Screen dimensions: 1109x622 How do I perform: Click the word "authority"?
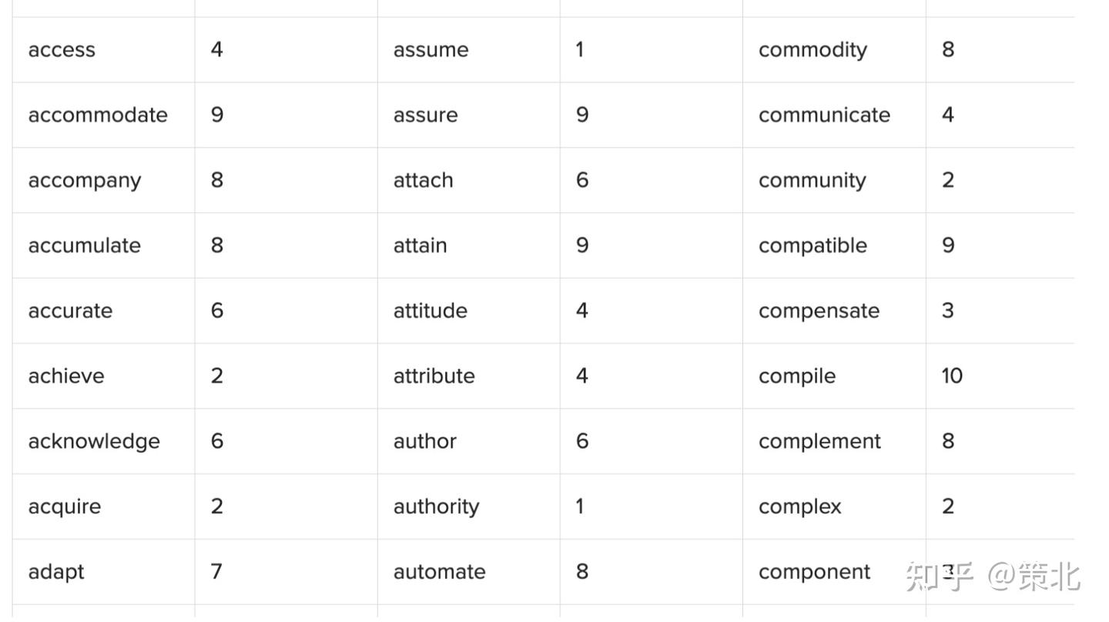click(436, 507)
